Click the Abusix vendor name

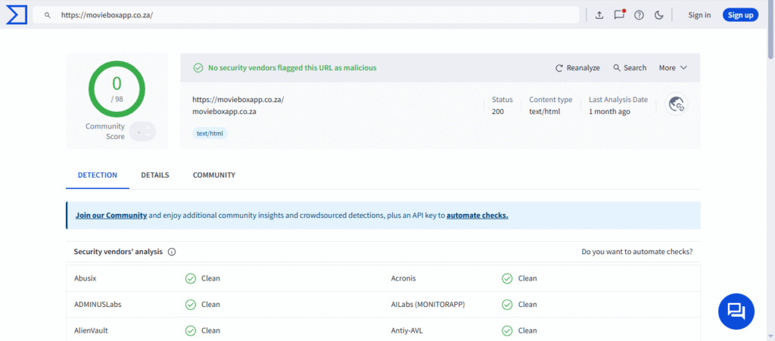pos(85,278)
